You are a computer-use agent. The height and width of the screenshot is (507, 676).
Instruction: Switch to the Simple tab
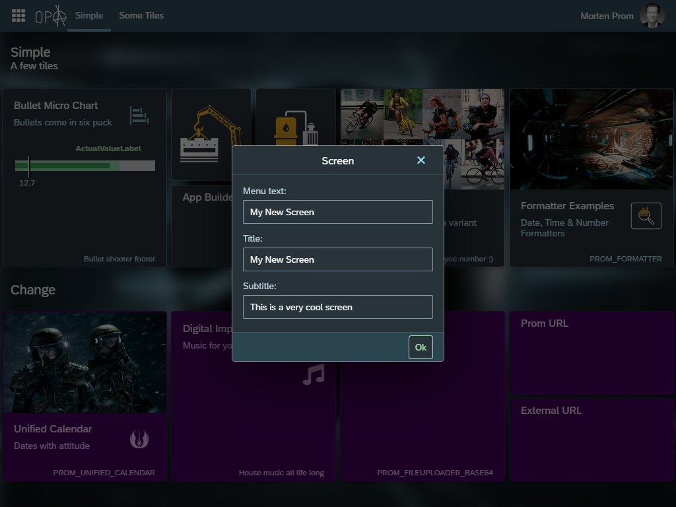(x=89, y=16)
